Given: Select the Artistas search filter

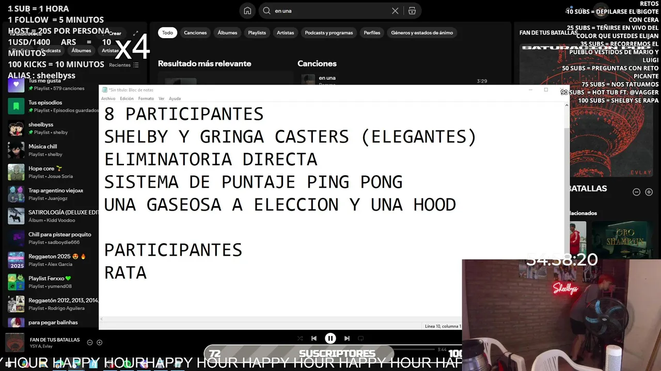Looking at the screenshot, I should click(x=285, y=32).
